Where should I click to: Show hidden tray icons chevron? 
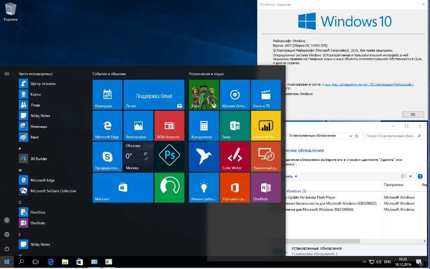pyautogui.click(x=365, y=262)
